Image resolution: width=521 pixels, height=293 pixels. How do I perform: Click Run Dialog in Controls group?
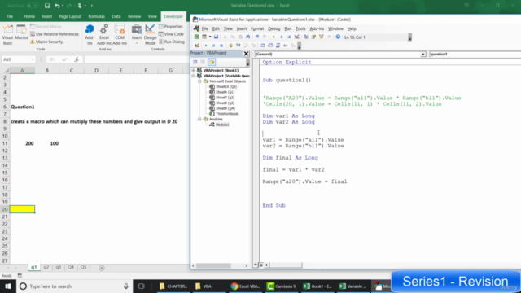coord(172,42)
